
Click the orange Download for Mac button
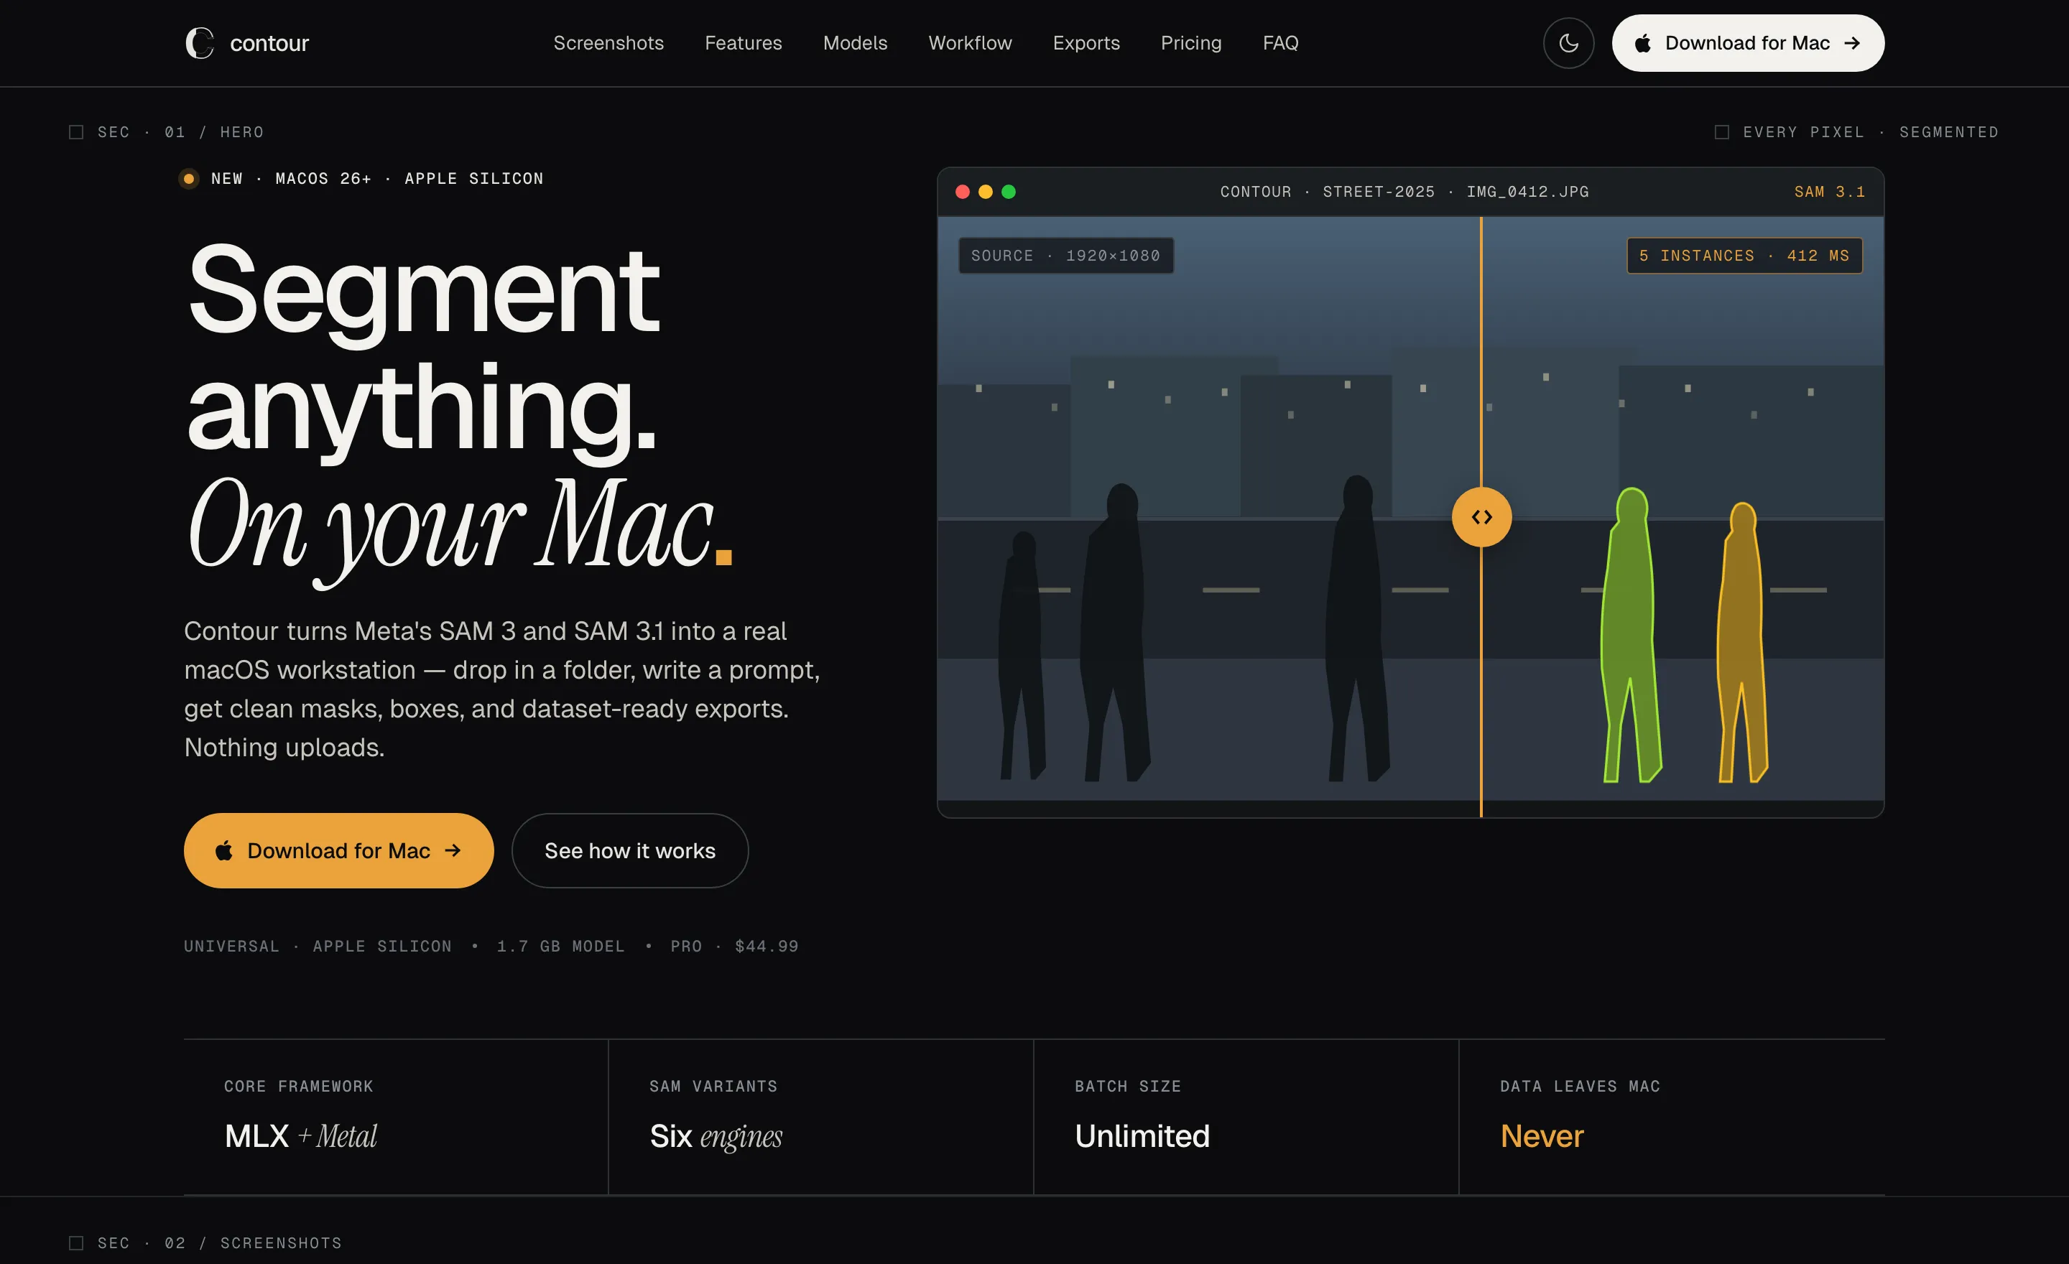[338, 850]
